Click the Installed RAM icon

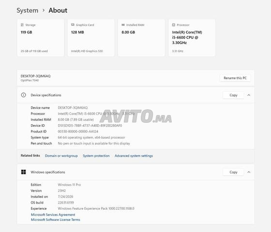(x=123, y=25)
